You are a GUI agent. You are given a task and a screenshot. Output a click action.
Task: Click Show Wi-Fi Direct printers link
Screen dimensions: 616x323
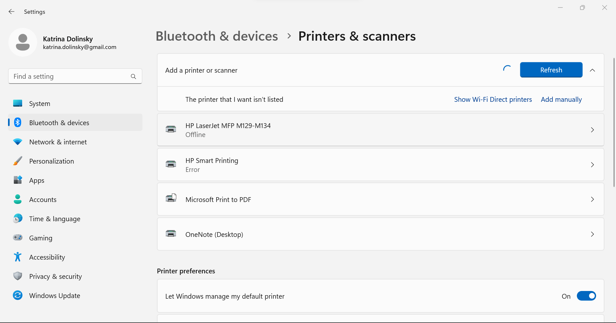[493, 100]
